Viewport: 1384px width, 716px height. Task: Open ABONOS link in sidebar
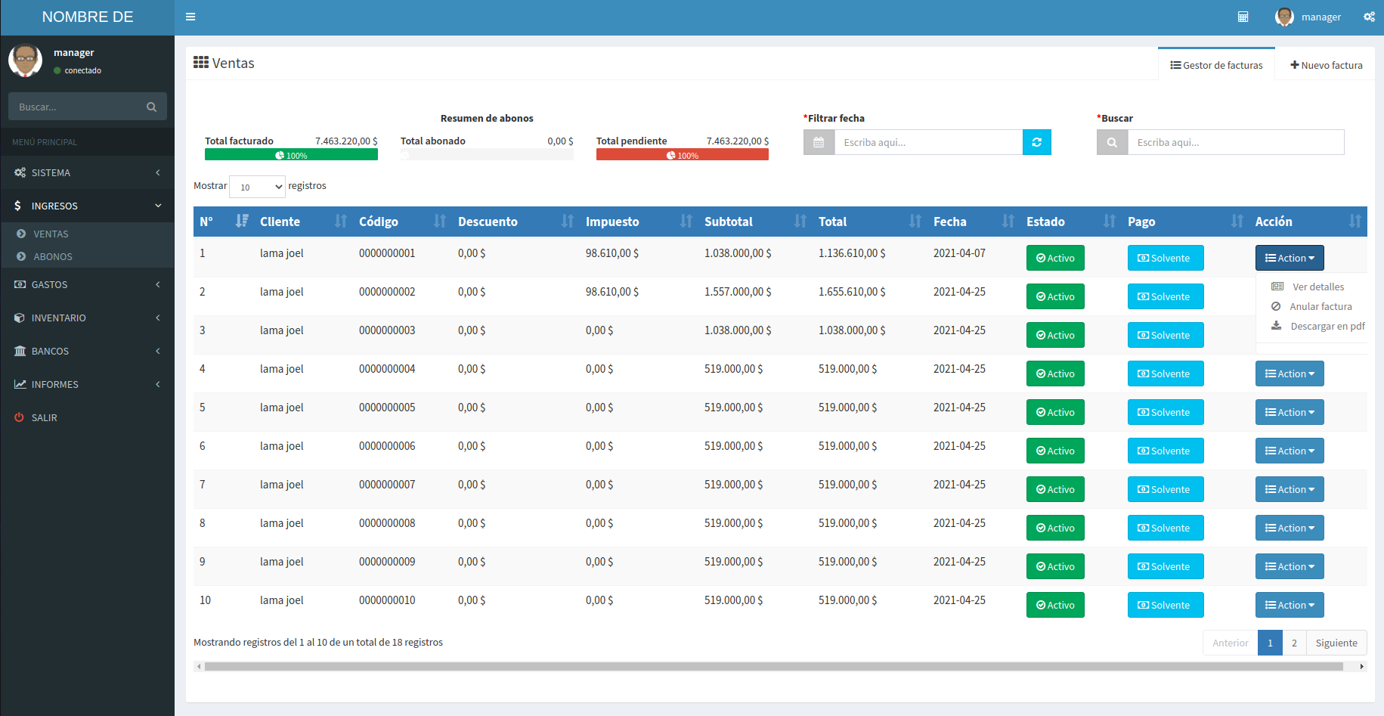53,256
